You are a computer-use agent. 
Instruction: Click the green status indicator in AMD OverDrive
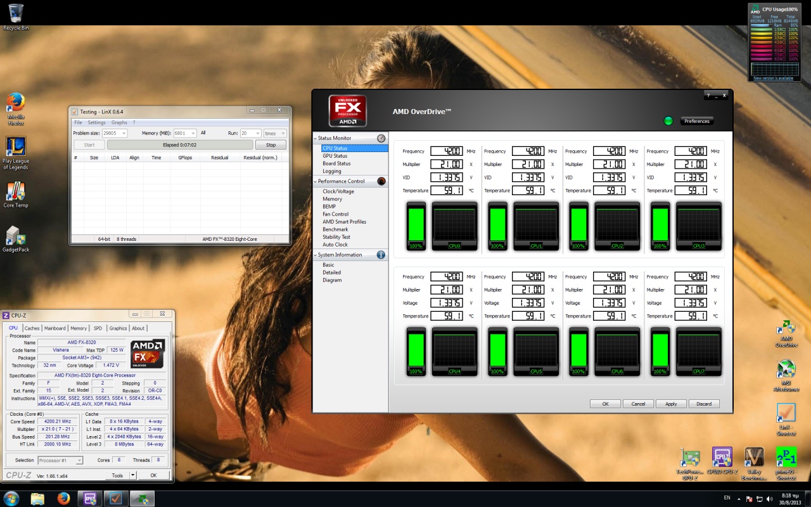point(668,121)
